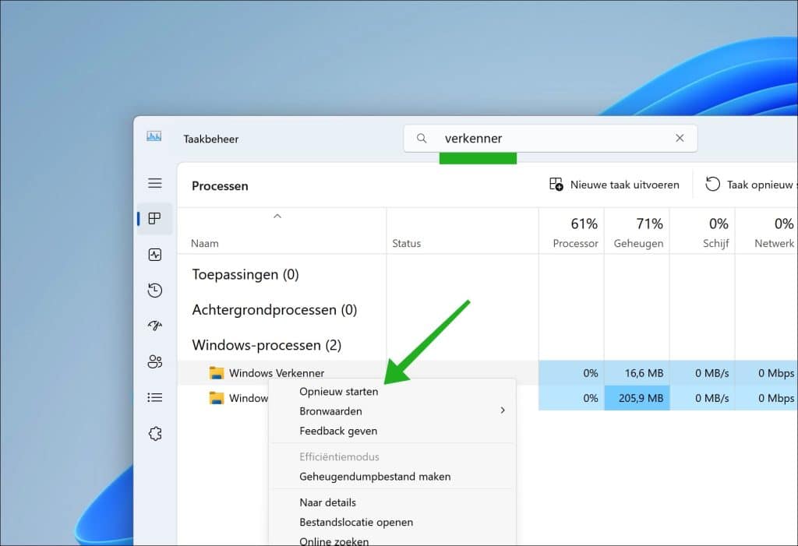
Task: Click Achtergrondprocessen (0) group heading
Action: [274, 310]
